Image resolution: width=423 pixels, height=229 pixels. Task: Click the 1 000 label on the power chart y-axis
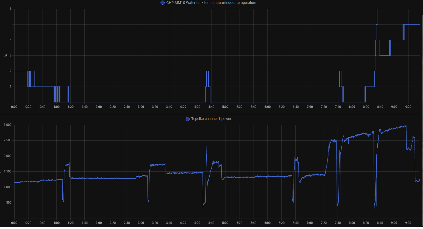coord(8,187)
